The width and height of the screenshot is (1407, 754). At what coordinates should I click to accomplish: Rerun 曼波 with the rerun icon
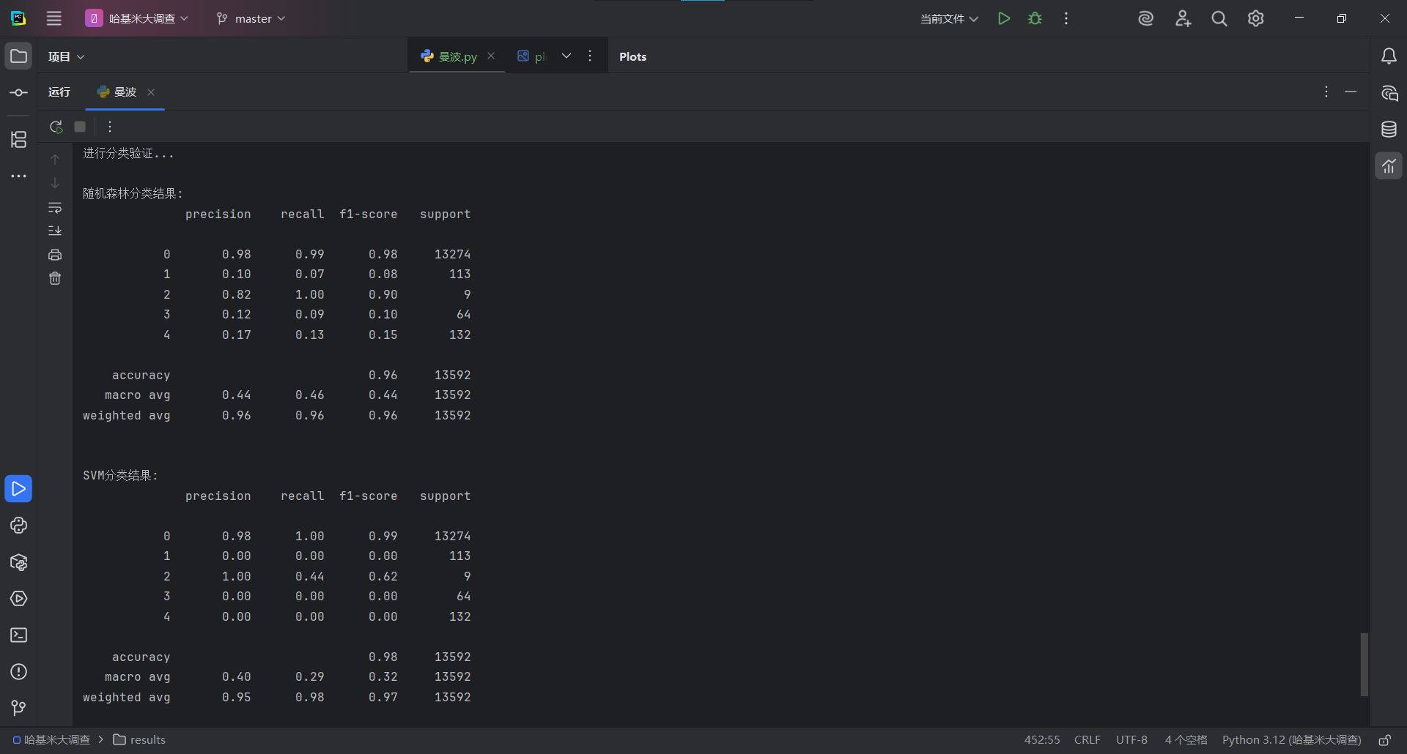coord(56,127)
